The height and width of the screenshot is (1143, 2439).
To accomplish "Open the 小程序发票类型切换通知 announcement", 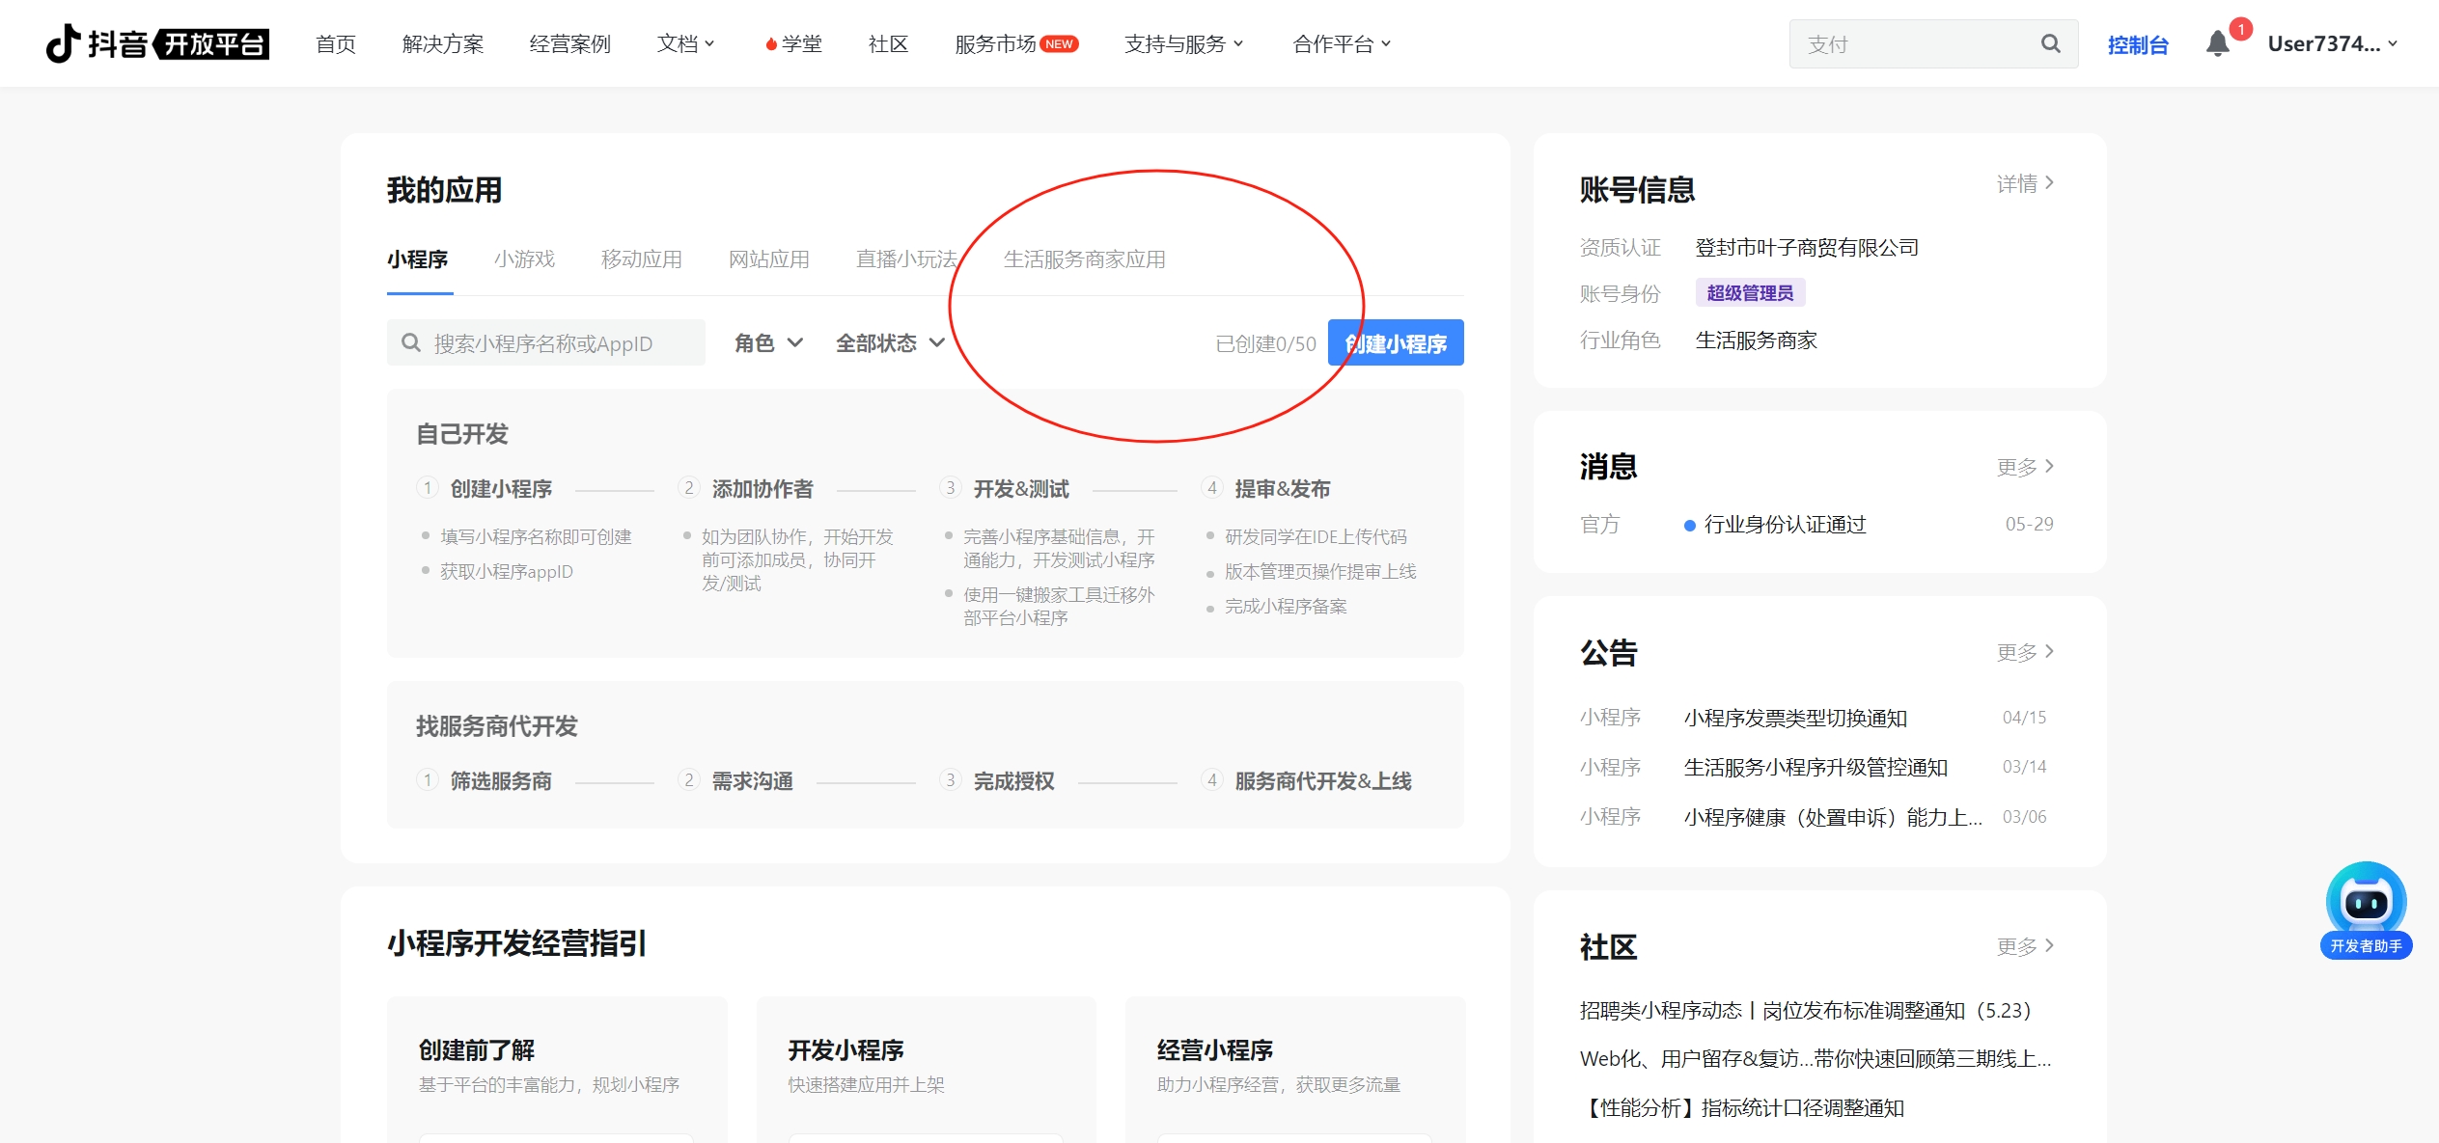I will pos(1794,718).
